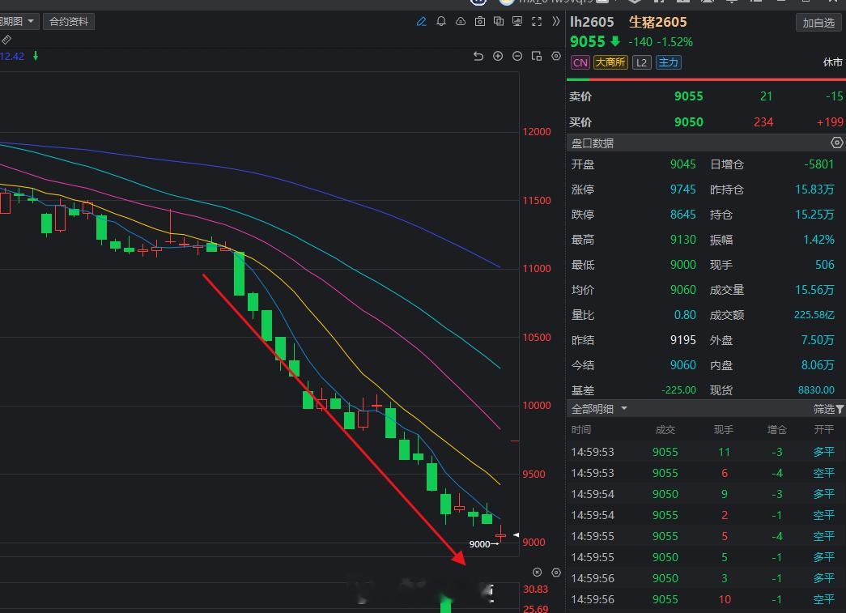
Task: Toggle the 主力 contract tag
Action: point(668,62)
